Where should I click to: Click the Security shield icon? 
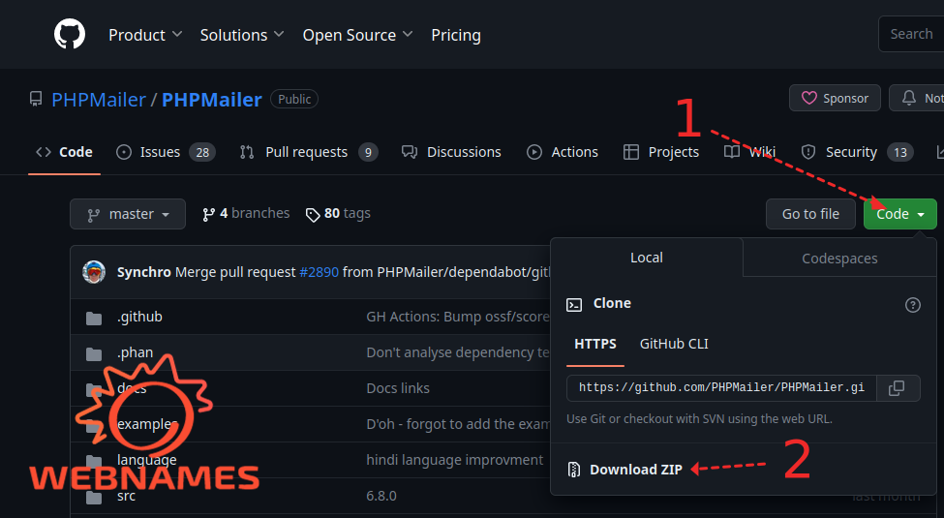[x=808, y=152]
